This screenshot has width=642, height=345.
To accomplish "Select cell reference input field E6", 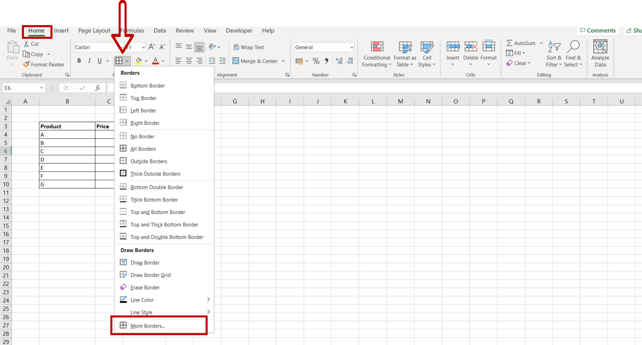I will (23, 88).
